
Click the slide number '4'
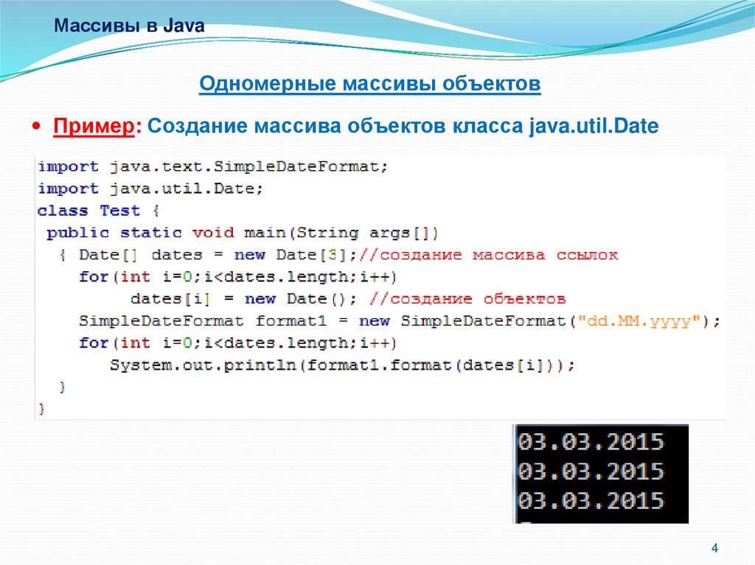pos(714,548)
